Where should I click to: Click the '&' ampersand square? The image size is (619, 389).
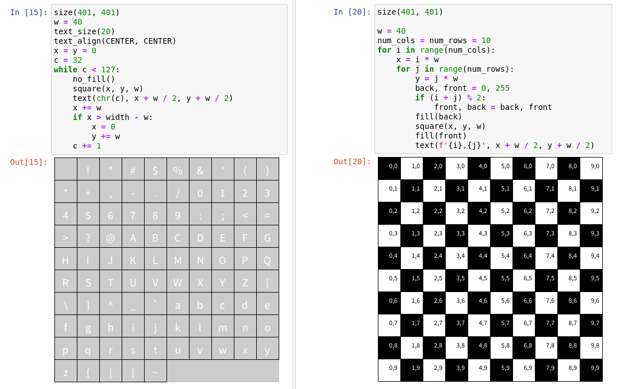[x=200, y=169]
